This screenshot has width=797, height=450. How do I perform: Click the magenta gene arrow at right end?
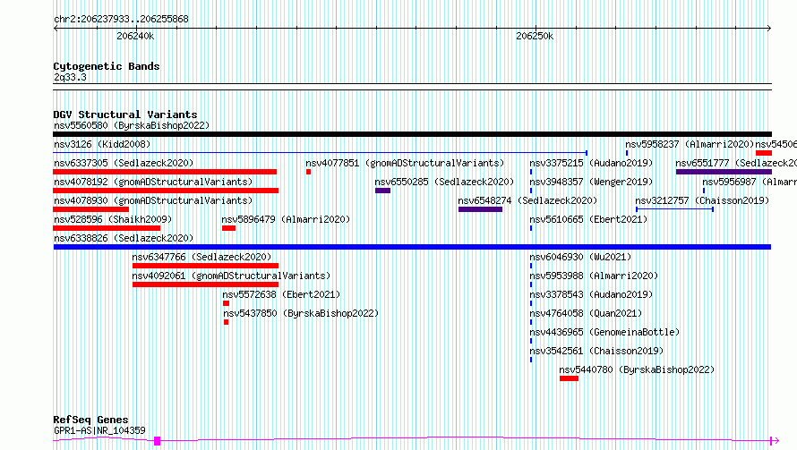[x=774, y=441]
